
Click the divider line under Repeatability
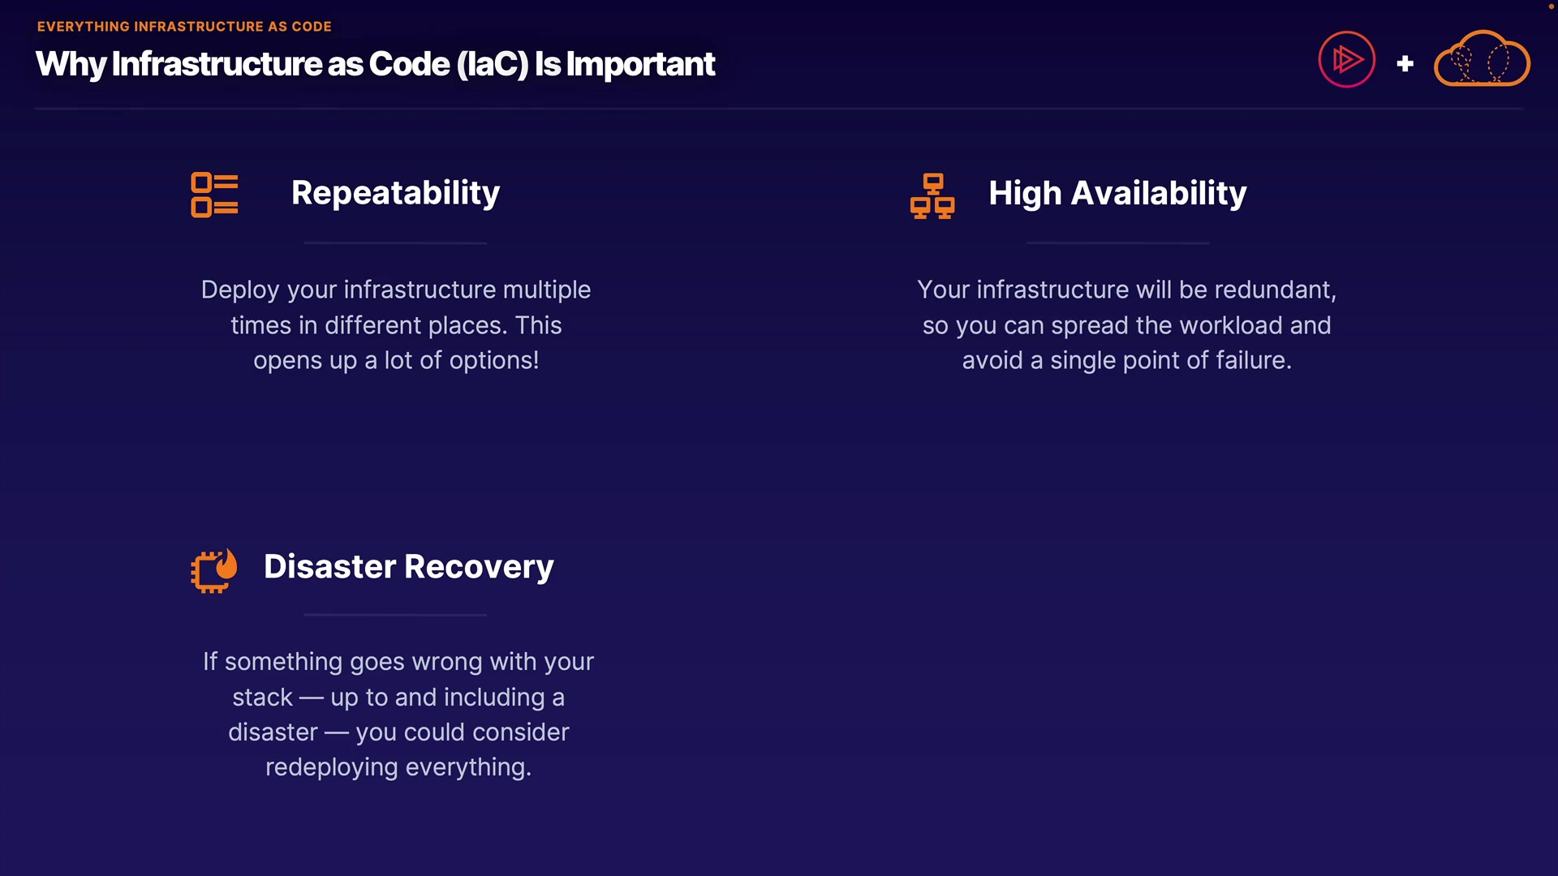coord(395,243)
